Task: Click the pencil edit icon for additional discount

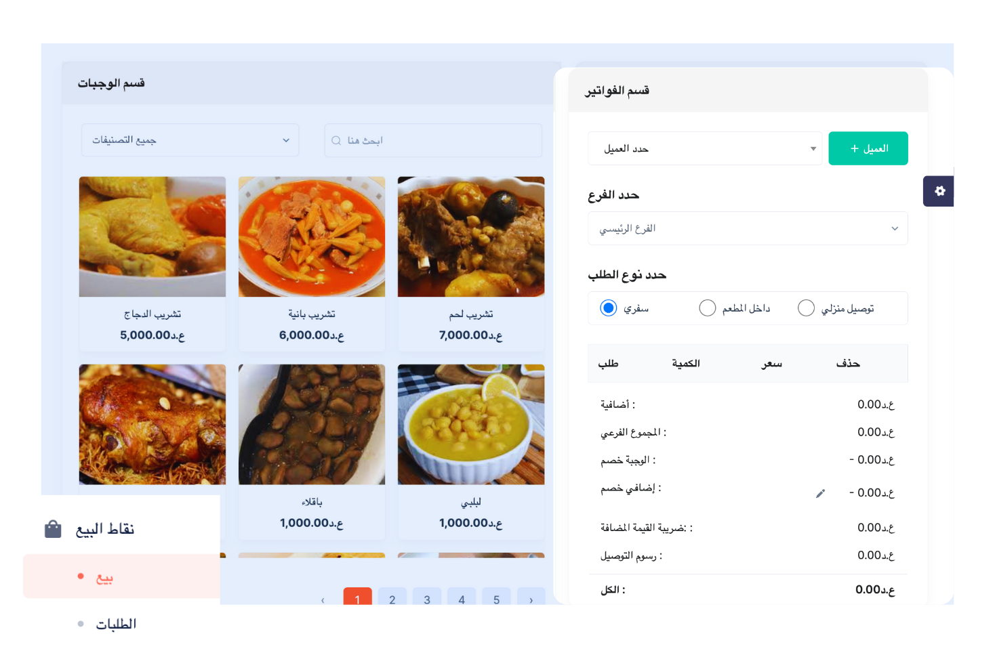Action: point(820,493)
